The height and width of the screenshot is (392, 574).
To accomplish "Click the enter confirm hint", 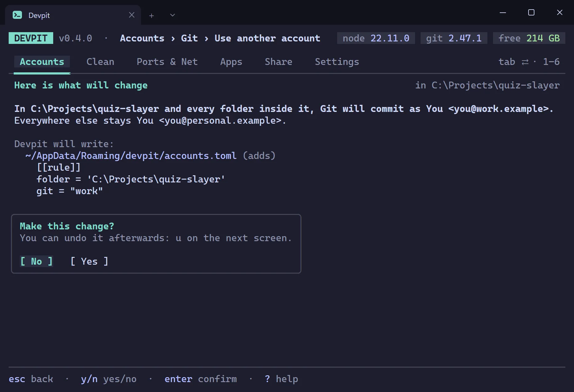I will (x=200, y=379).
